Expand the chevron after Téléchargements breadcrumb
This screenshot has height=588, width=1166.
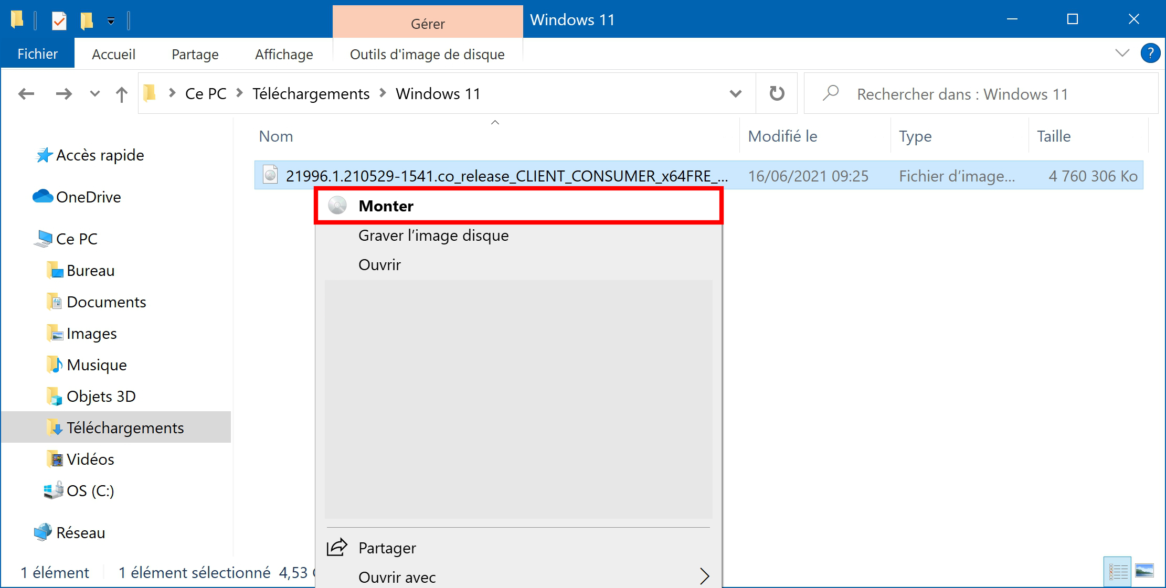pyautogui.click(x=383, y=93)
